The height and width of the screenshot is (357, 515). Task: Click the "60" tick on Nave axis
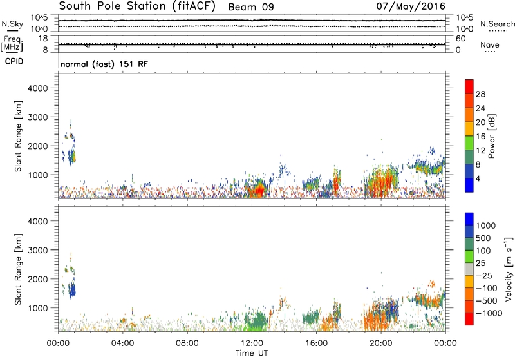coord(460,39)
